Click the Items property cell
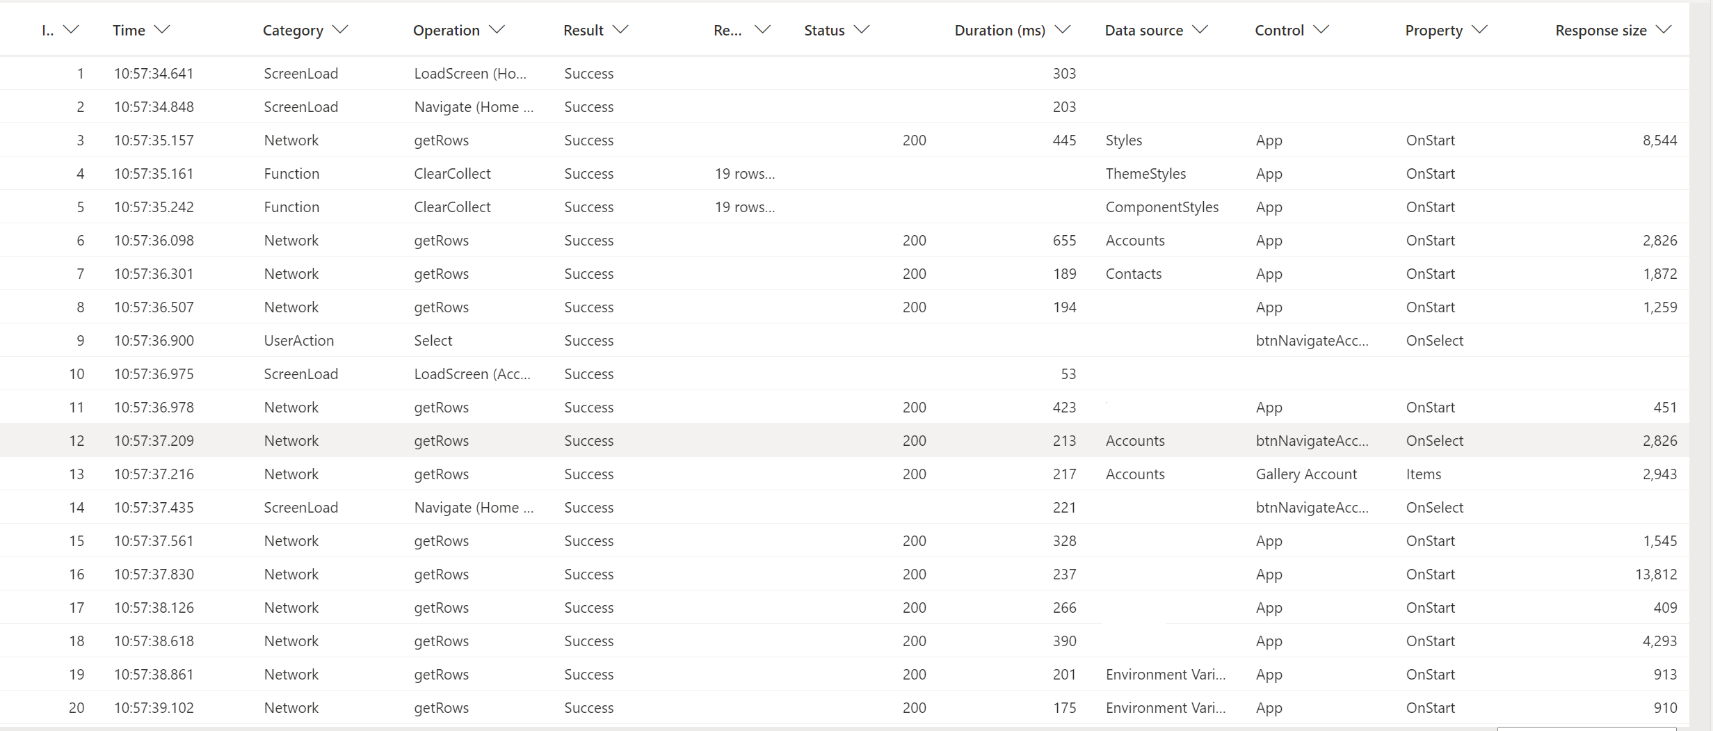Viewport: 1713px width, 731px height. 1423,474
